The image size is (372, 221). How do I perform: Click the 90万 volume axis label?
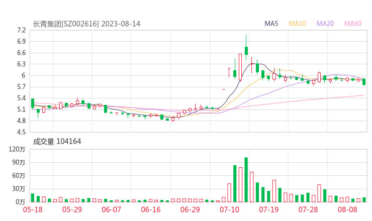point(19,163)
